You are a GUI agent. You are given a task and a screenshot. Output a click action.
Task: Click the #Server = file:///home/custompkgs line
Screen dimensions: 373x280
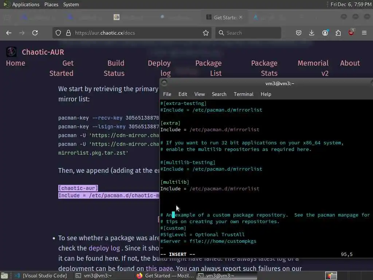208,241
